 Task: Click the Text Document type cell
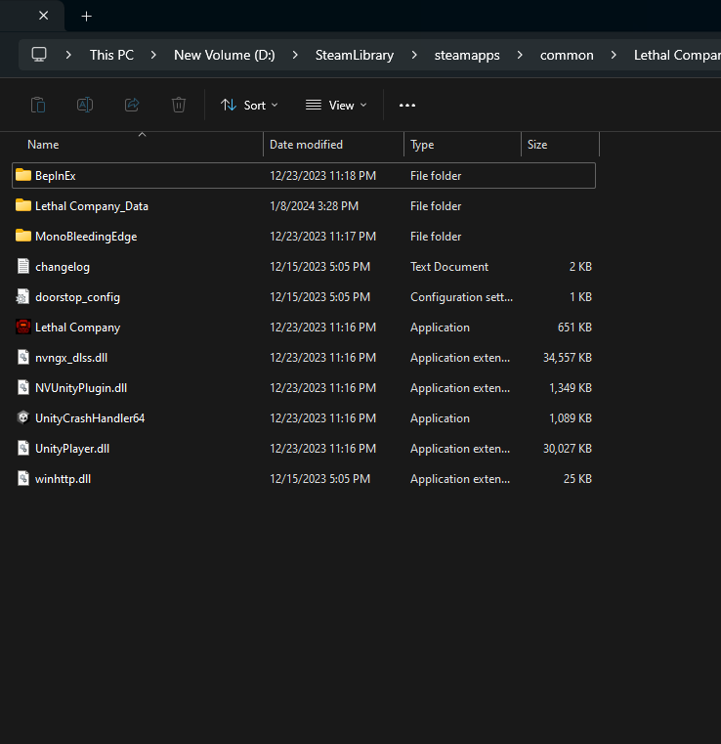point(448,267)
